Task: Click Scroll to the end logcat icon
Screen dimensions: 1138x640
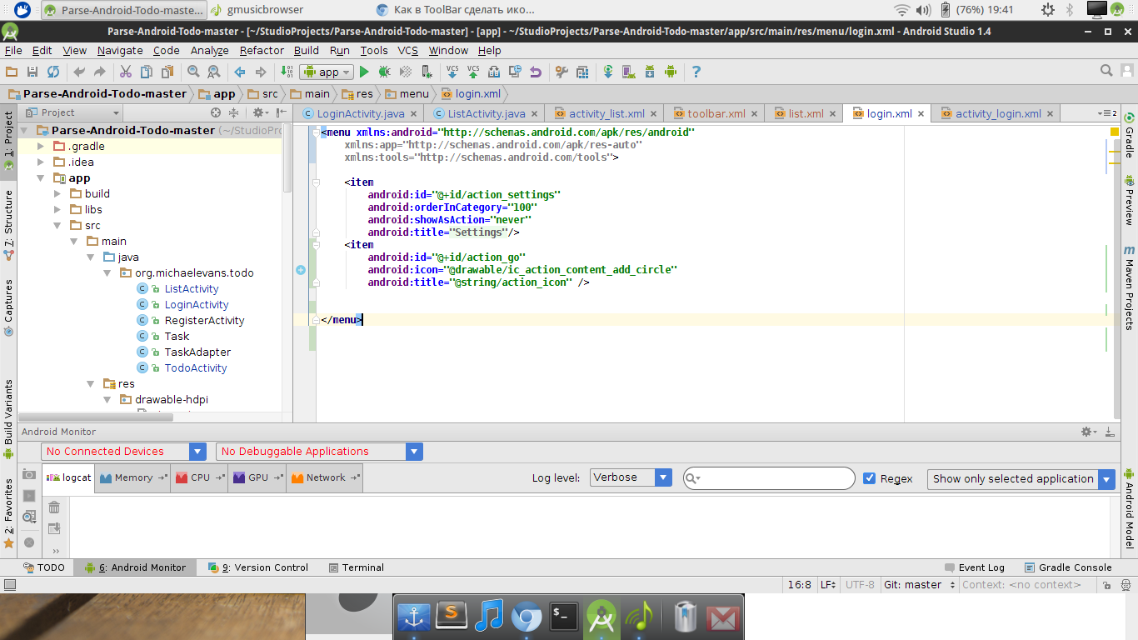Action: tap(54, 528)
